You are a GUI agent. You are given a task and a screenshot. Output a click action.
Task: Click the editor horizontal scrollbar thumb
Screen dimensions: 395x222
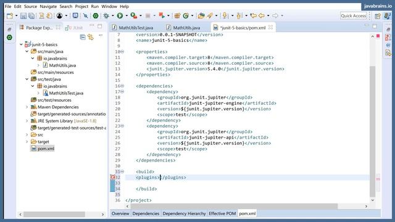(x=234, y=206)
